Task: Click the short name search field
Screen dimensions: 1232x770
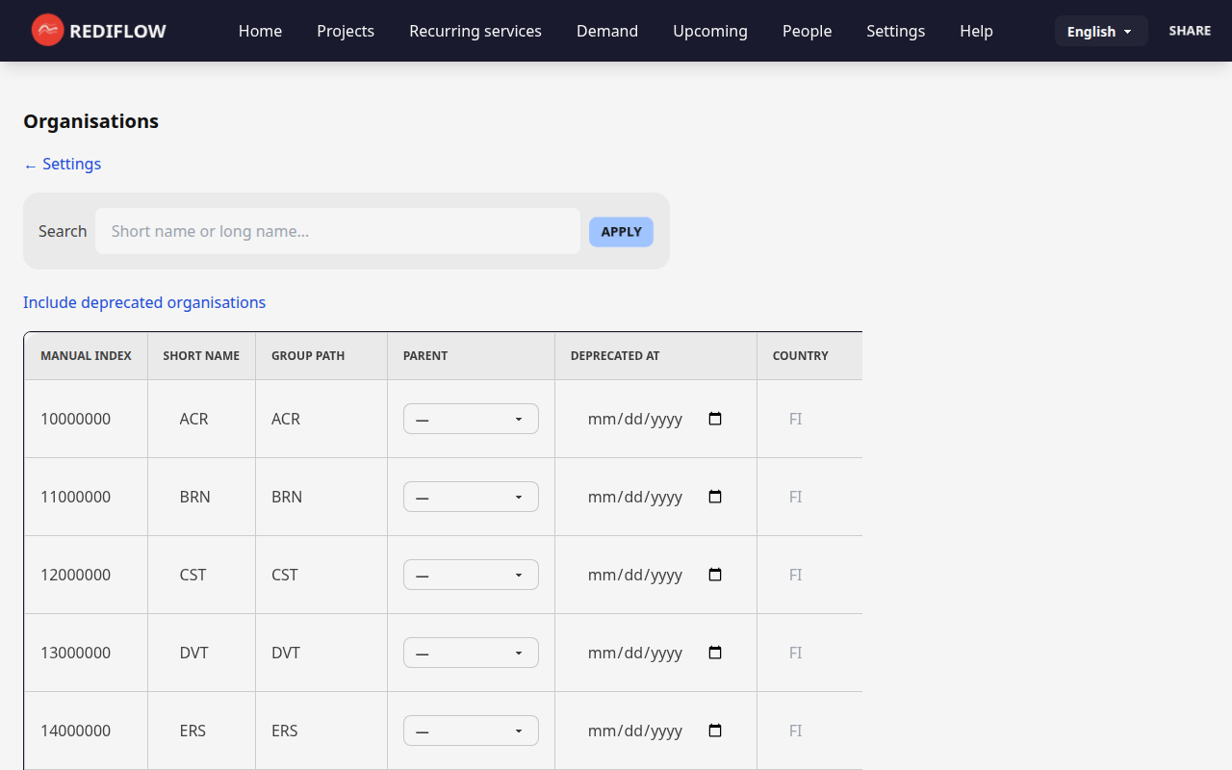Action: pos(337,231)
